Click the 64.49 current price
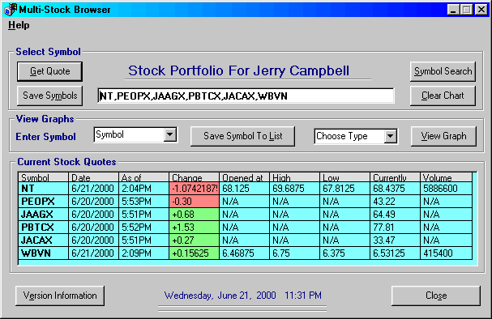 click(x=395, y=215)
